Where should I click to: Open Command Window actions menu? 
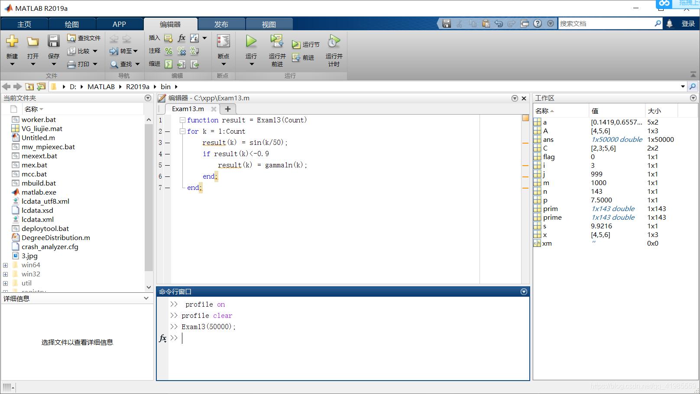click(x=524, y=292)
